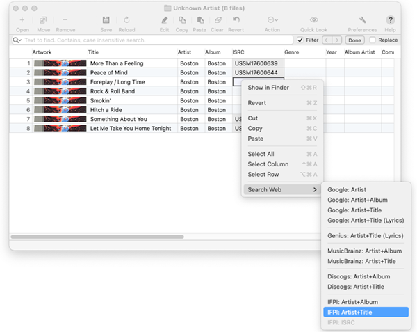This screenshot has width=417, height=332.
Task: Select the title Rock & Roll Band
Action: [x=113, y=91]
